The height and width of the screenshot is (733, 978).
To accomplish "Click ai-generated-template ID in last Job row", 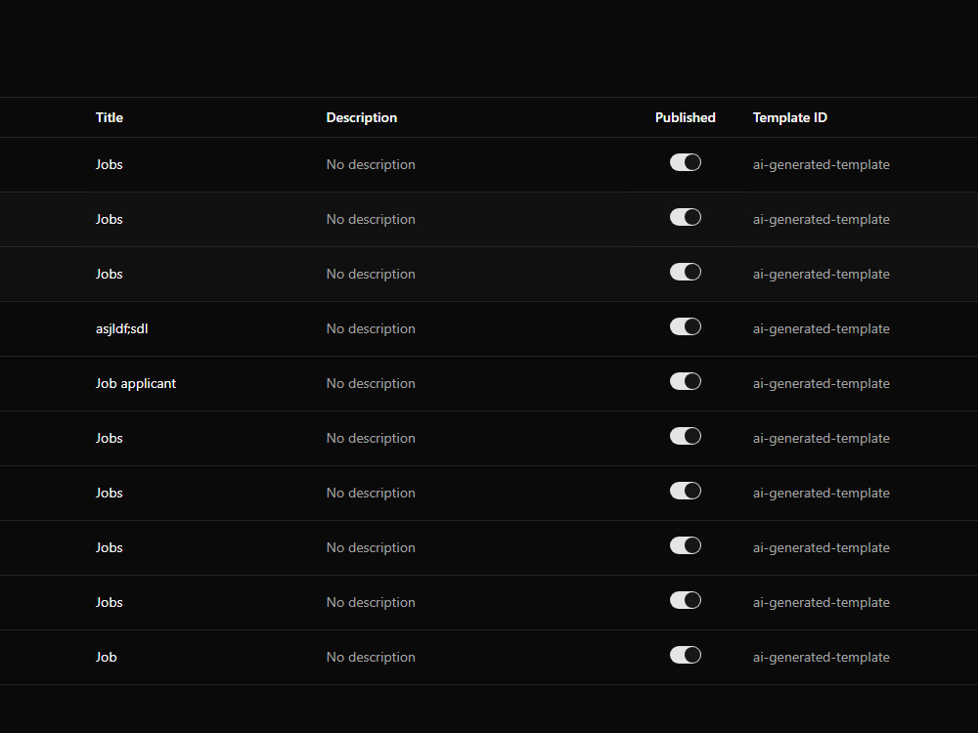I will [821, 657].
